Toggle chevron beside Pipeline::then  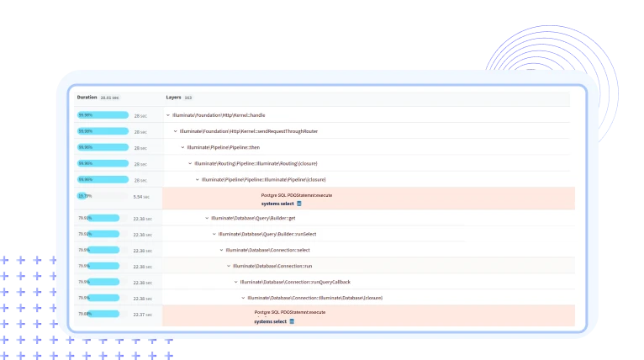[x=182, y=147]
